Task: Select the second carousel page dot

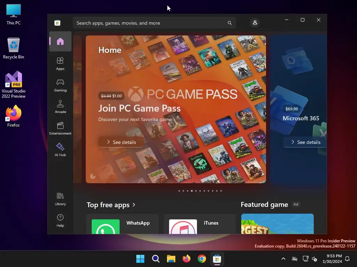Action: tap(183, 191)
